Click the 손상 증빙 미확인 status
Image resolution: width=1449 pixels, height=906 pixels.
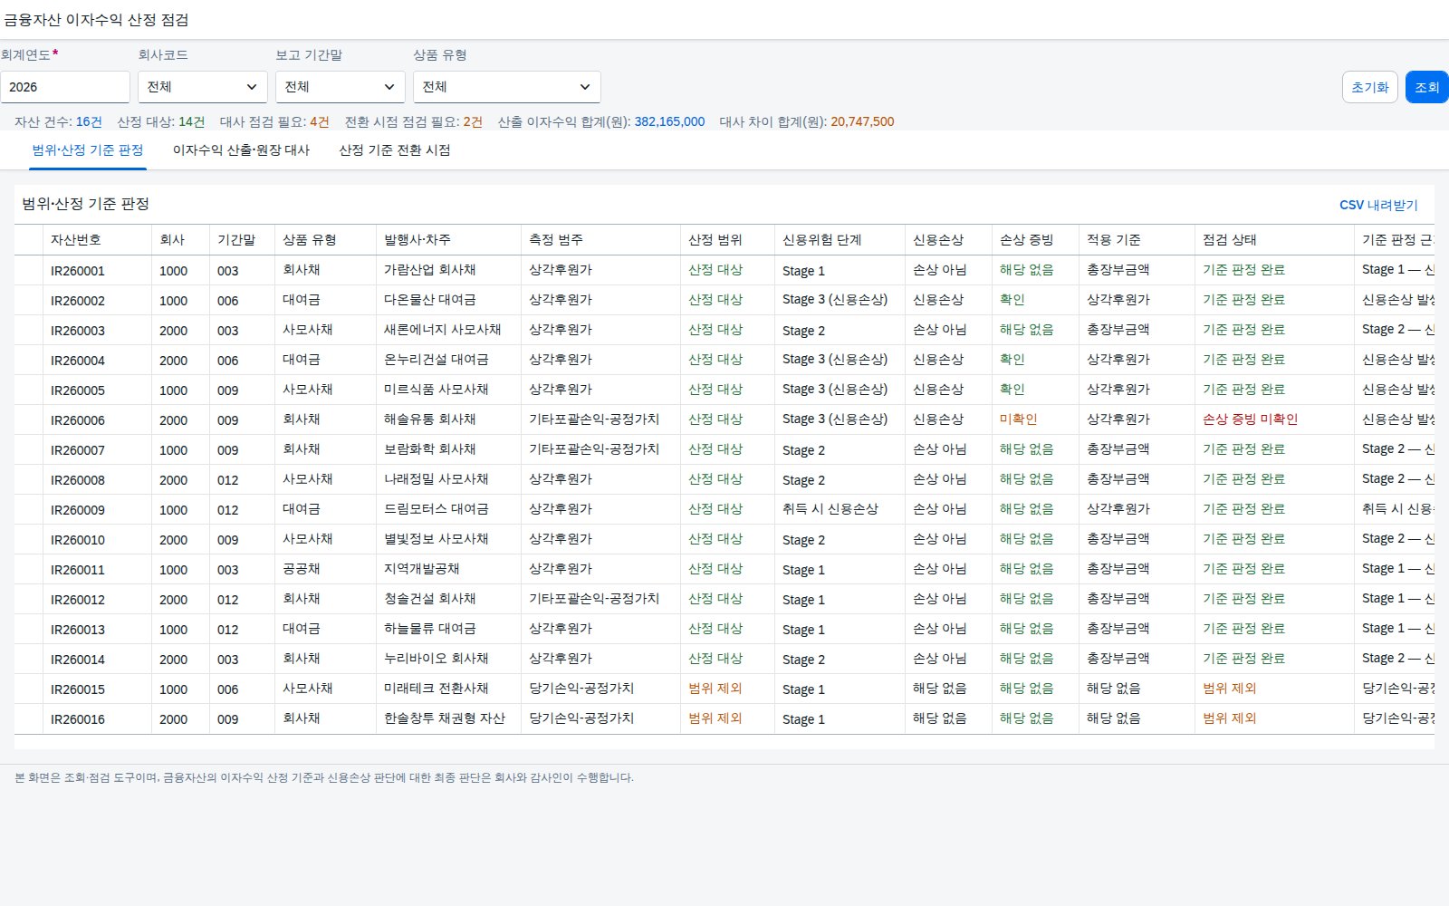point(1251,419)
